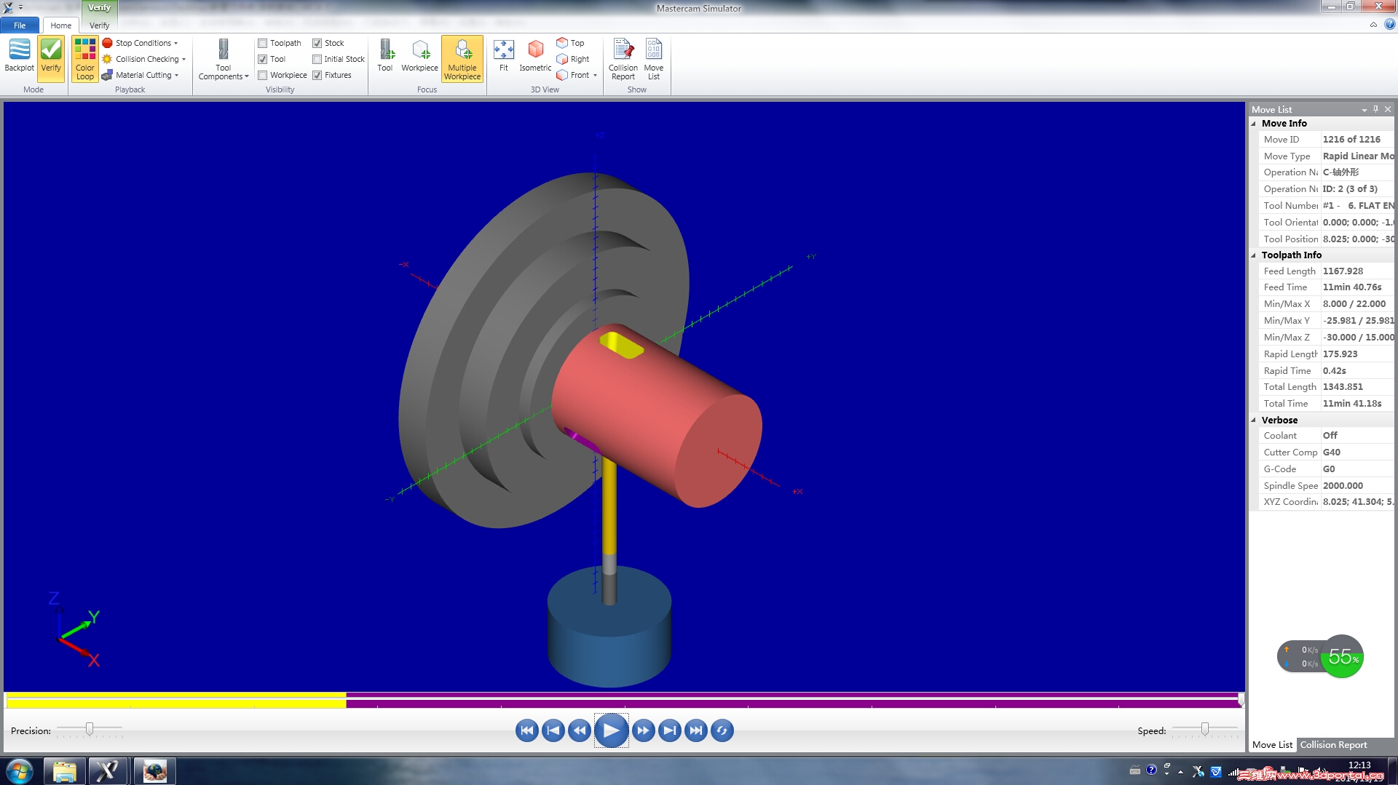Switch to the Verify ribbon tab

99,25
